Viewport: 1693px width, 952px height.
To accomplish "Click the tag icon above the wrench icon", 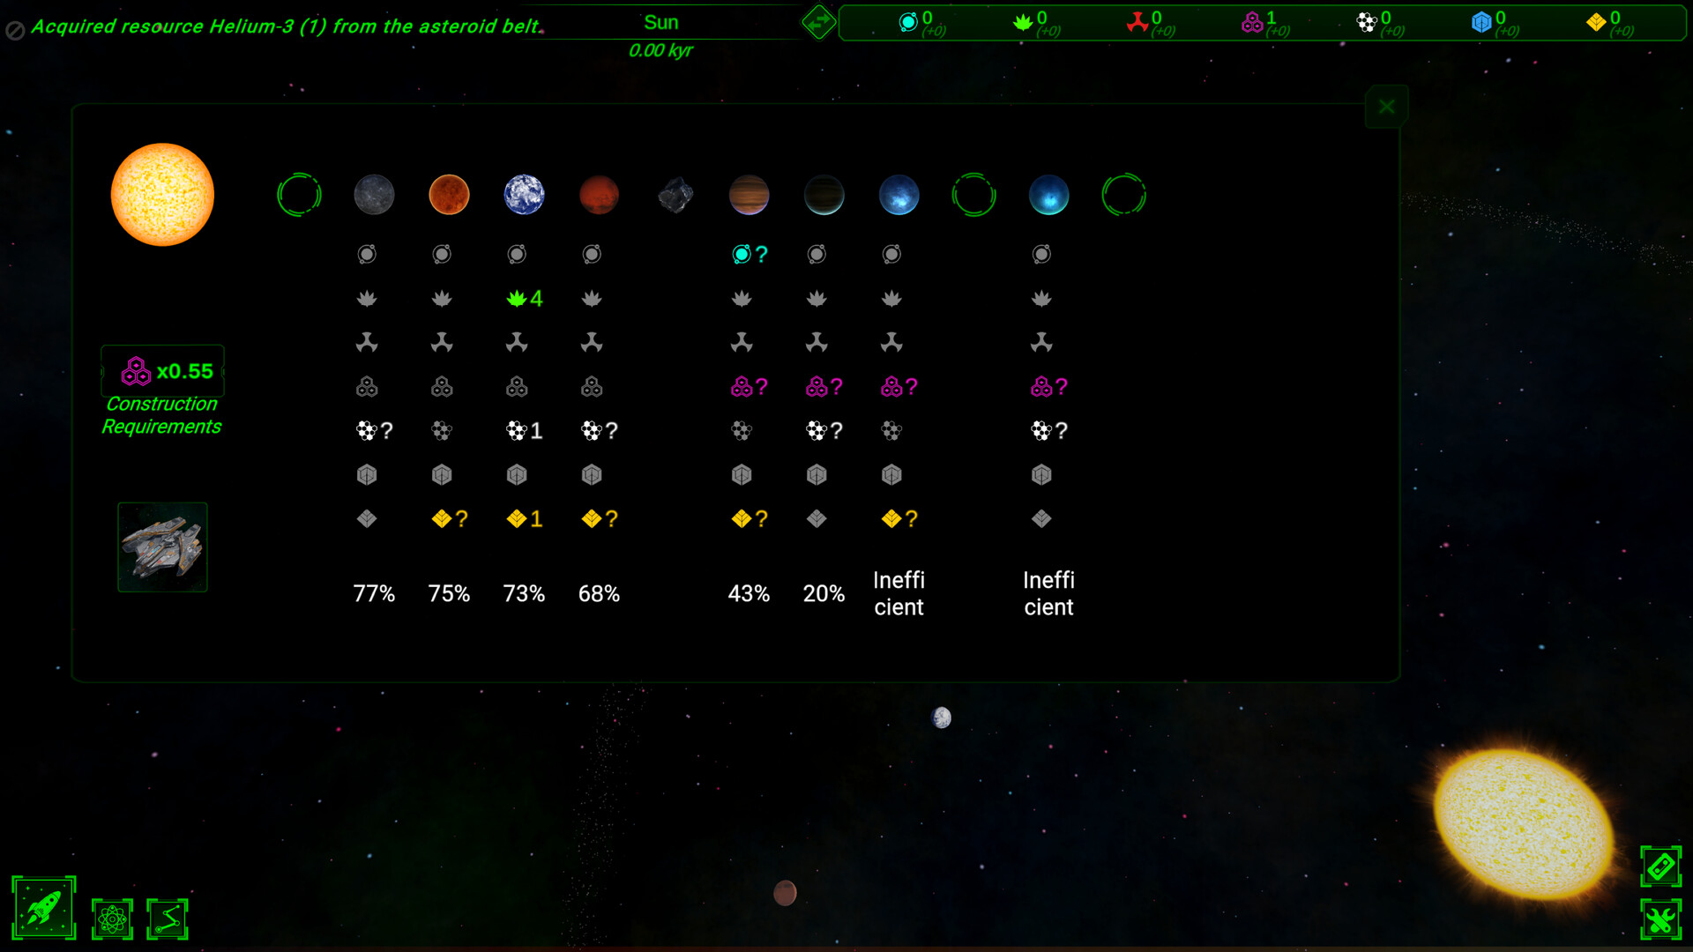I will click(1661, 866).
